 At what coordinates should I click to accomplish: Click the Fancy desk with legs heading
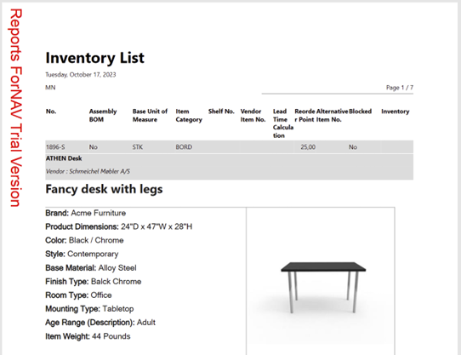[x=104, y=189]
